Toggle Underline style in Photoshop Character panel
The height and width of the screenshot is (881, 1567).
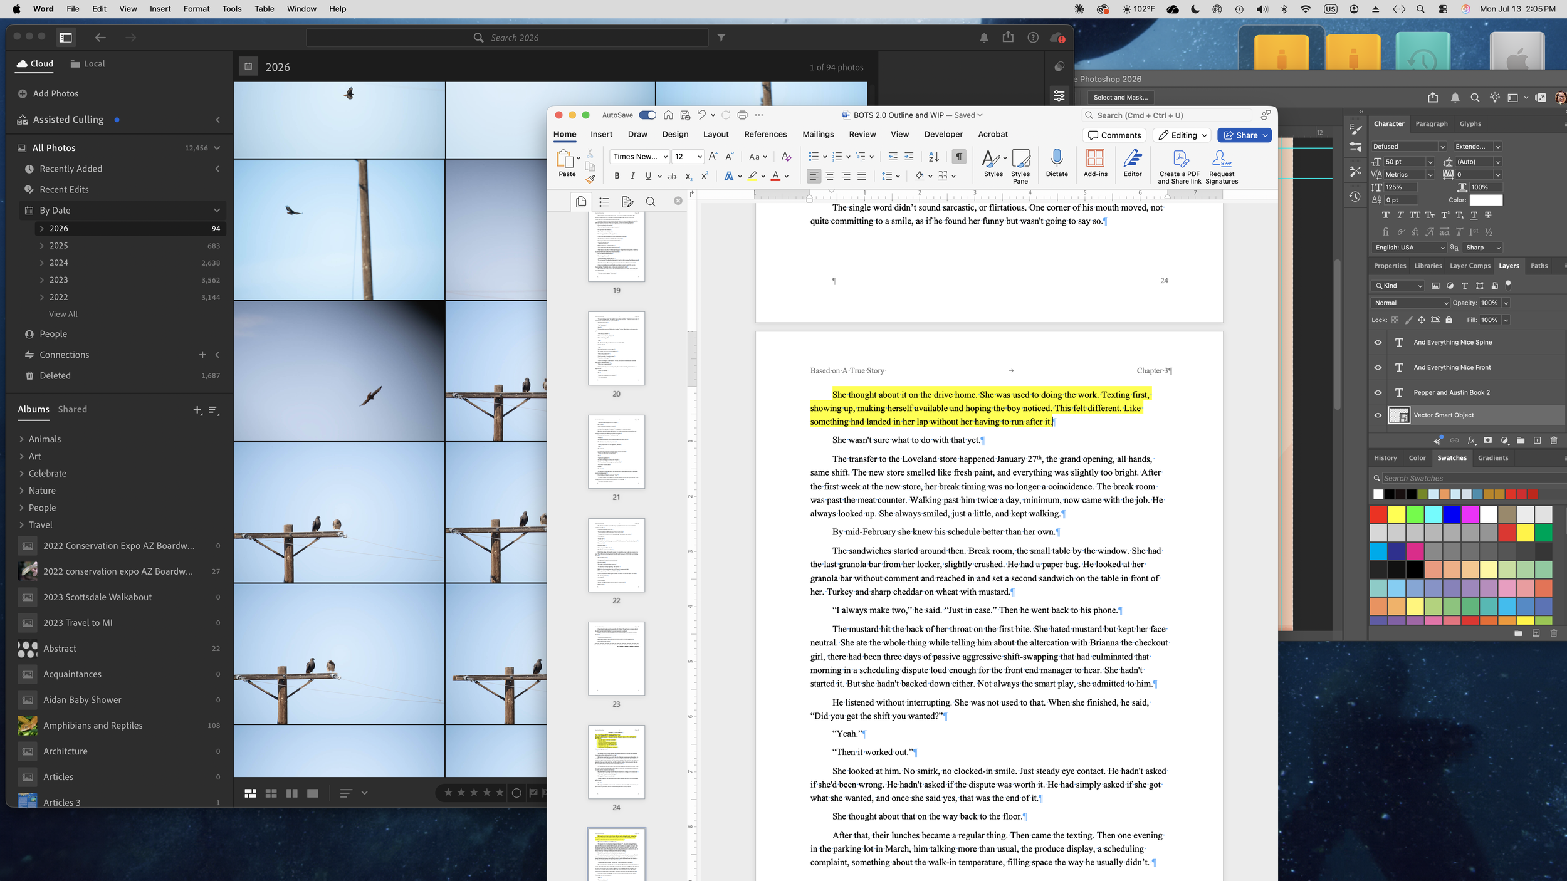click(x=1474, y=215)
